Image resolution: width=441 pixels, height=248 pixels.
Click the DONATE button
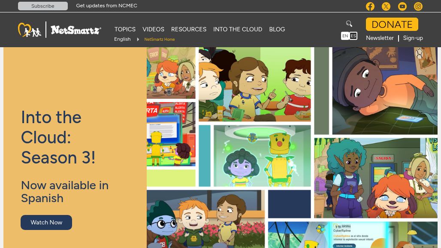[392, 24]
